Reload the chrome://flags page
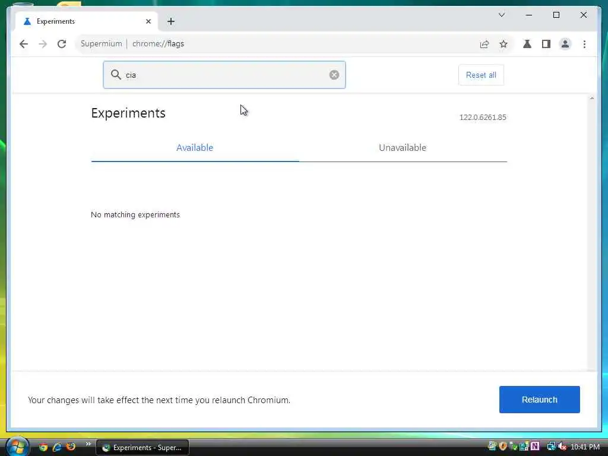Image resolution: width=608 pixels, height=456 pixels. click(x=62, y=44)
